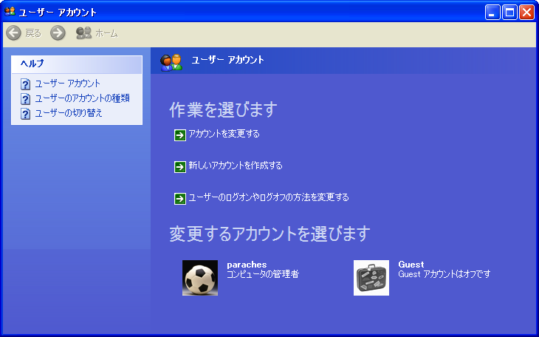Choose アカウントを変更する task
Viewport: 539px width, 337px height.
coord(224,134)
